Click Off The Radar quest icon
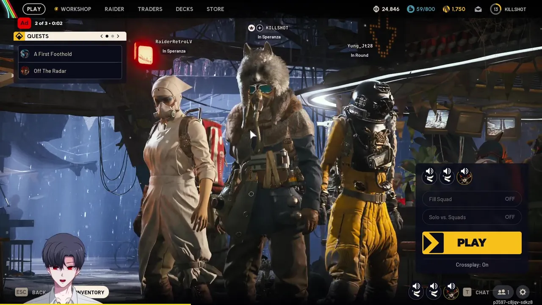The image size is (542, 305). pyautogui.click(x=25, y=71)
